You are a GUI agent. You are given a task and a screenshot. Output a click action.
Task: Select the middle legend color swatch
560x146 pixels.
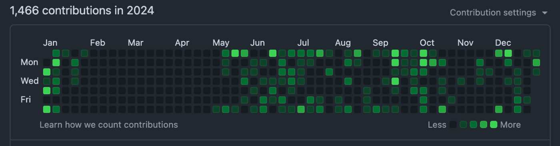[x=474, y=125]
